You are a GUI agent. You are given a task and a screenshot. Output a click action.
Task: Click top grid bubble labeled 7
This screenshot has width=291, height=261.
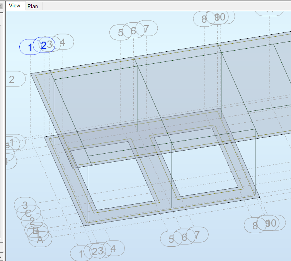(146, 28)
